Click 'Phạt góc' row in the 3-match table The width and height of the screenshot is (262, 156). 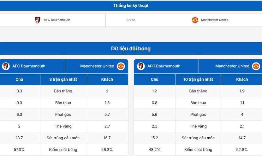(63, 115)
